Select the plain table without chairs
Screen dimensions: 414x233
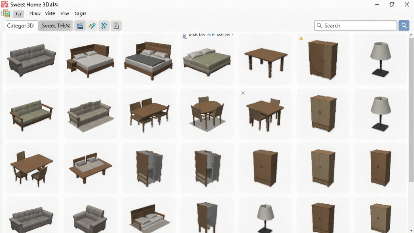(x=265, y=59)
